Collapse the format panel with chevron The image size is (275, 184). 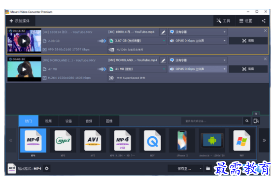[256, 114]
